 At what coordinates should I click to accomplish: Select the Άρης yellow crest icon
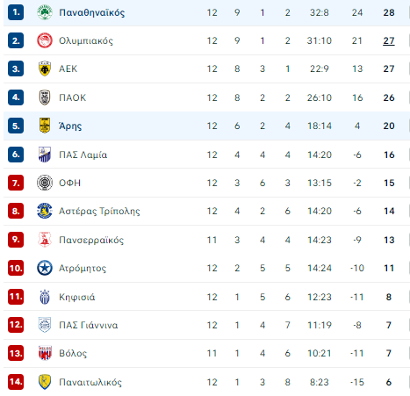(45, 126)
